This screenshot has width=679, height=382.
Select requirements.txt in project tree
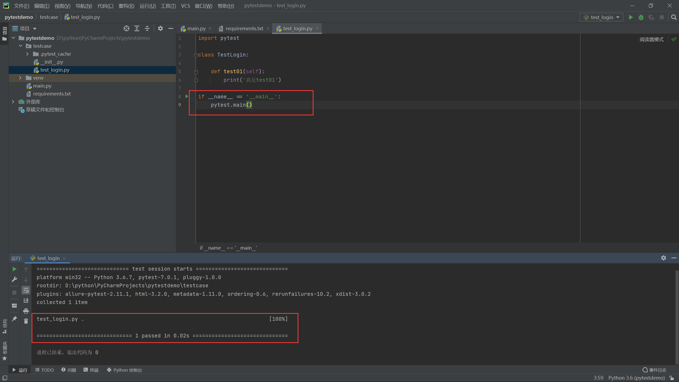pos(52,94)
